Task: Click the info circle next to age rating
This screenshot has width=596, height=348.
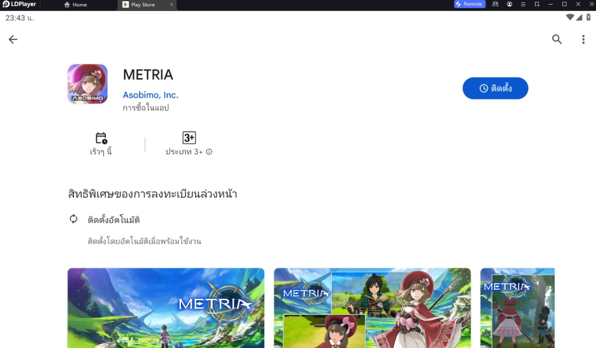Action: (x=208, y=151)
